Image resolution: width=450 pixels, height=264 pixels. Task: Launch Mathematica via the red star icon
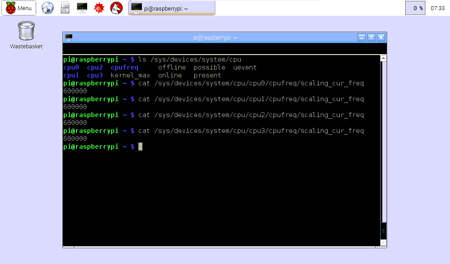tap(99, 8)
